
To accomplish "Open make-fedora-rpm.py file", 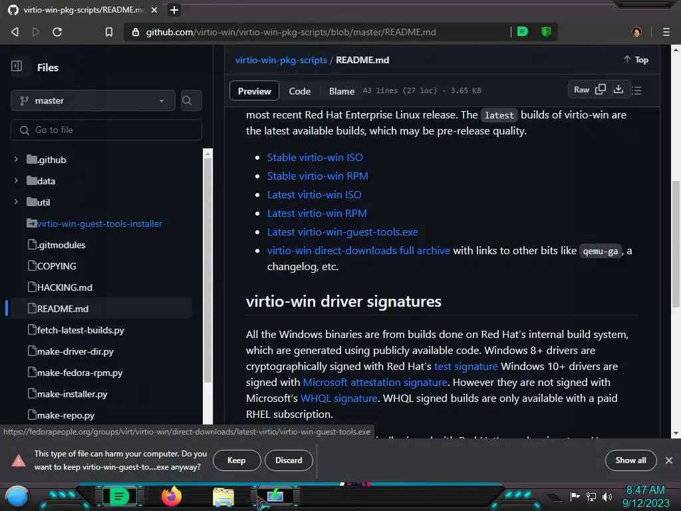I will [80, 373].
